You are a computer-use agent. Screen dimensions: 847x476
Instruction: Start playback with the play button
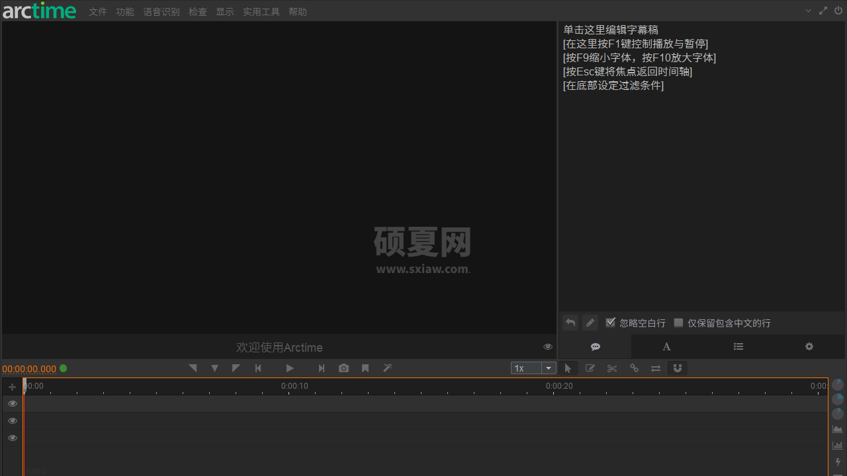pos(290,368)
